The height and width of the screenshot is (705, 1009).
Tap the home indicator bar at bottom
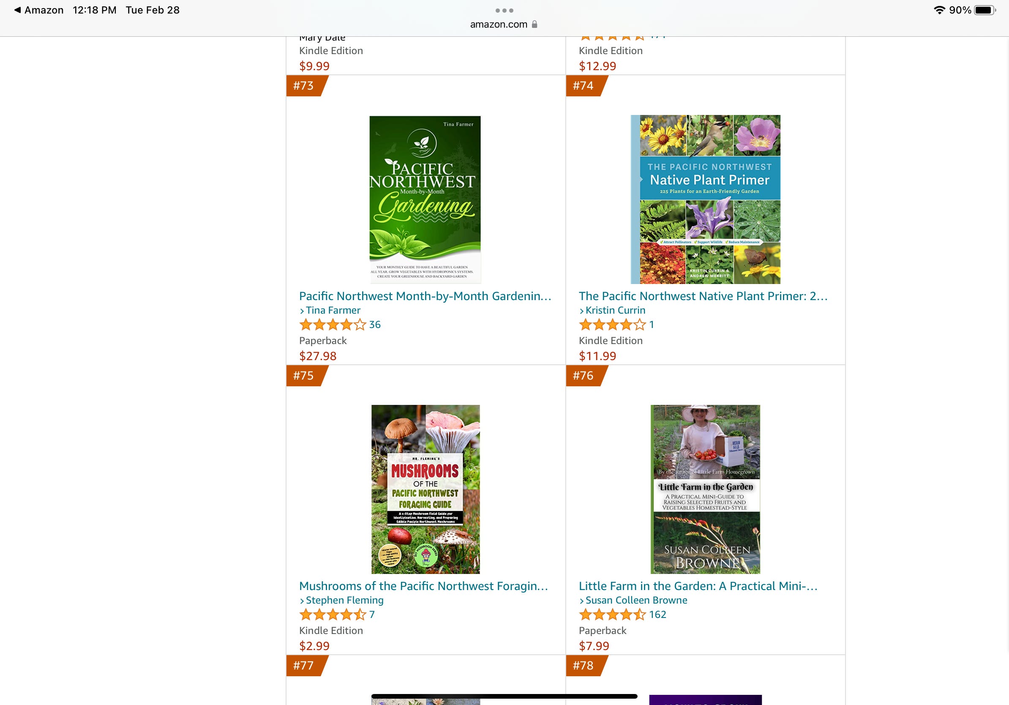[x=504, y=696]
